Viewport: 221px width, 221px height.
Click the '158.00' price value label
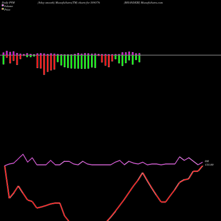click(209, 165)
